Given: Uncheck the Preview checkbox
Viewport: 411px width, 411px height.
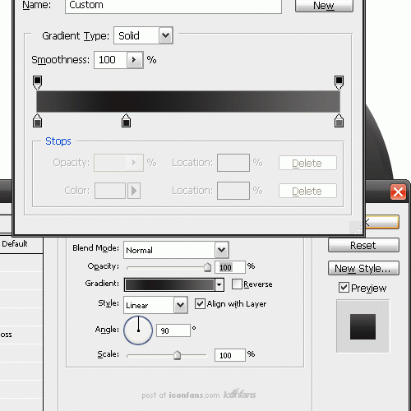Looking at the screenshot, I should pyautogui.click(x=344, y=288).
